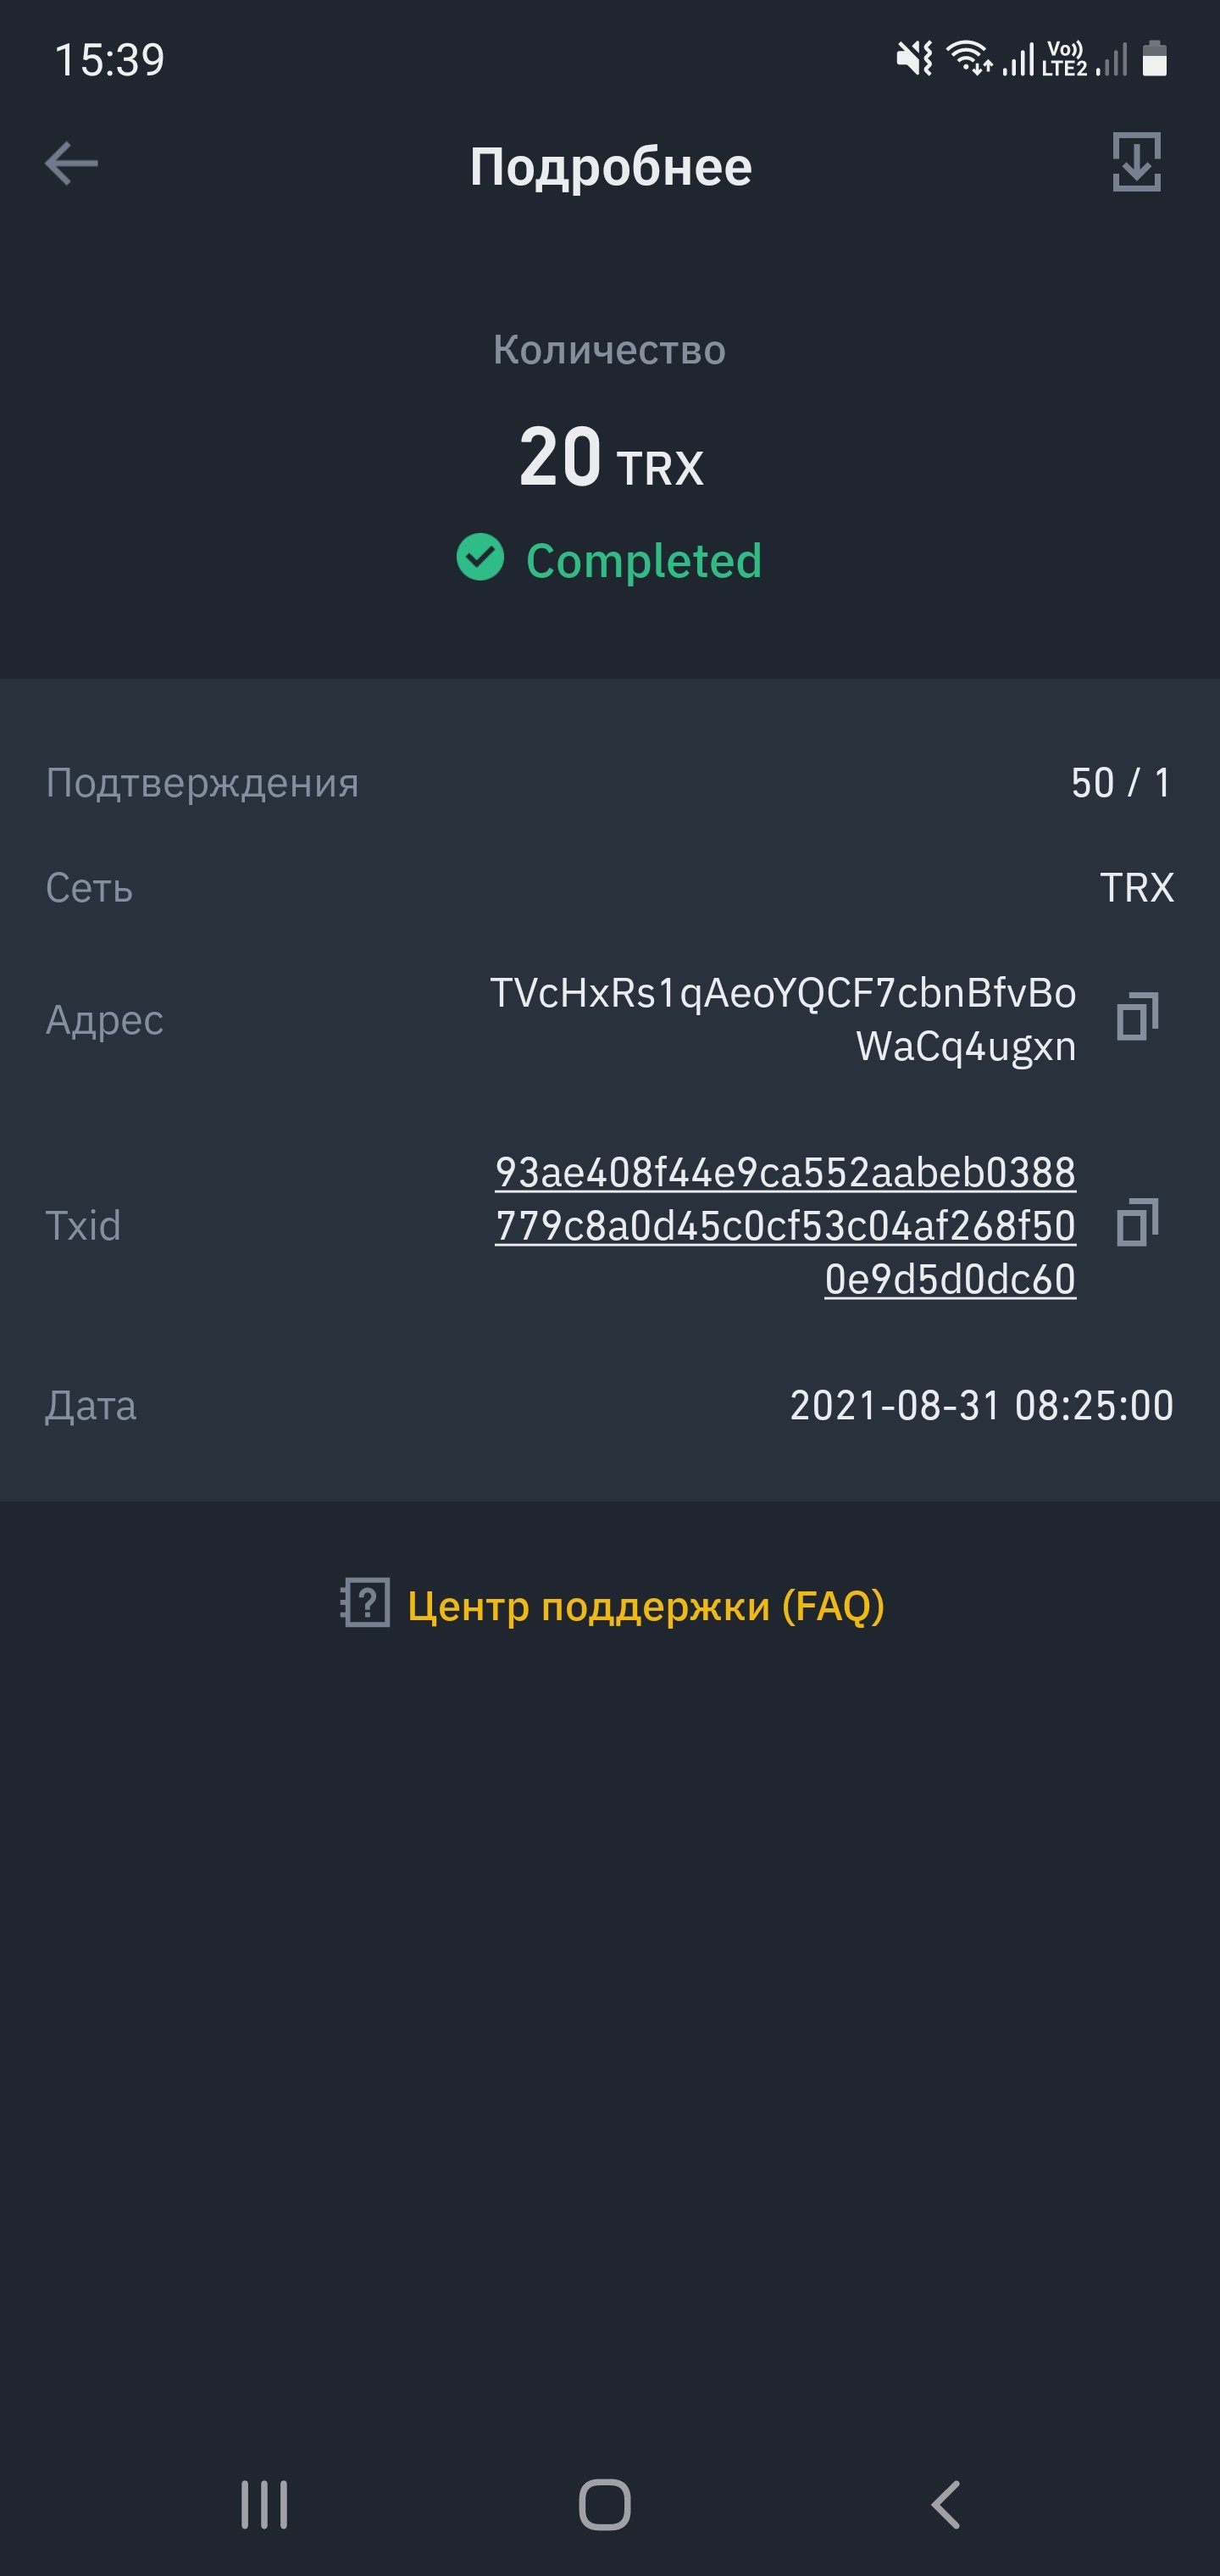The width and height of the screenshot is (1220, 2576).
Task: Open Центр поддержки (FAQ) link
Action: [646, 1605]
